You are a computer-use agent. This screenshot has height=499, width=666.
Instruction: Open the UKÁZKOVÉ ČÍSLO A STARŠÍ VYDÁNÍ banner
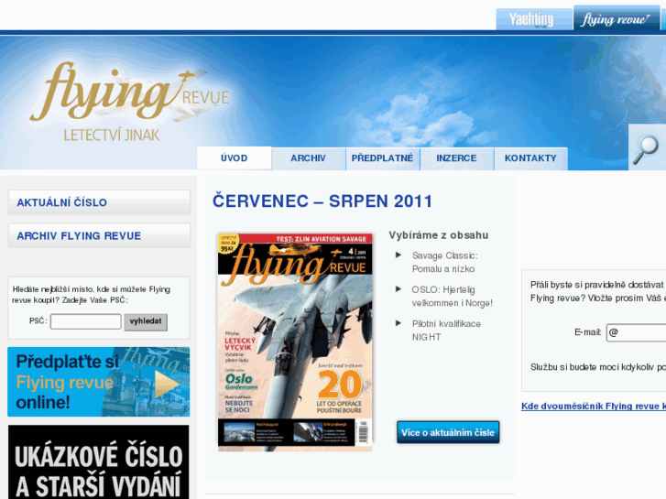coord(99,462)
